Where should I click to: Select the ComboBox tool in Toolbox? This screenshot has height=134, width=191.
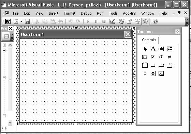click(170, 49)
